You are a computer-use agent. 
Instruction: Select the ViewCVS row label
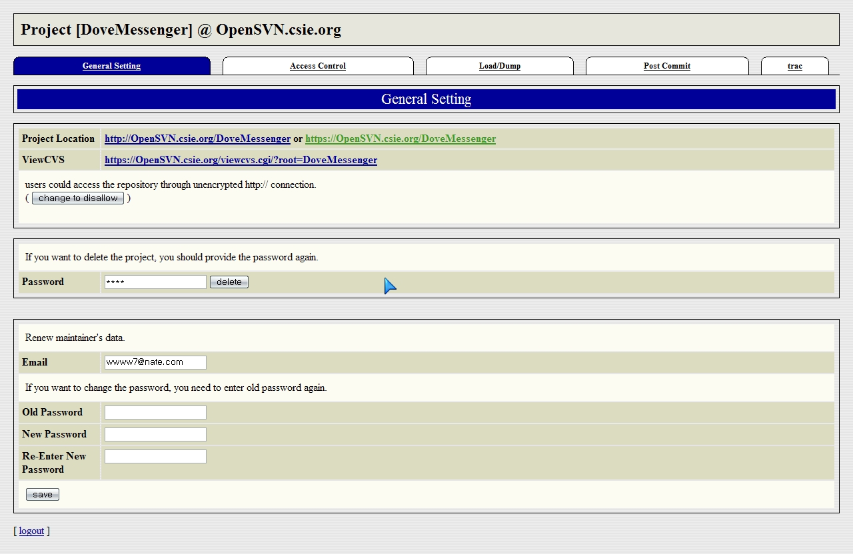pos(43,160)
